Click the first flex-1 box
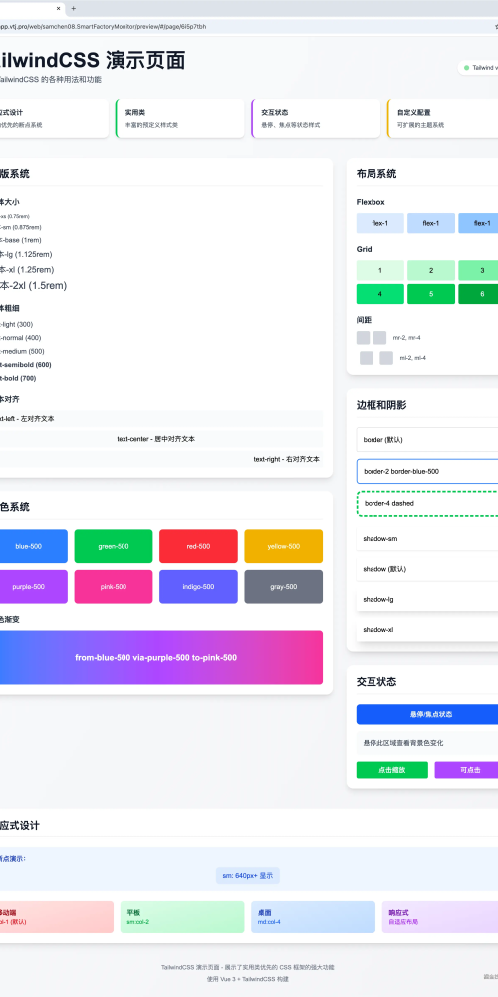498x997 pixels. [x=379, y=223]
